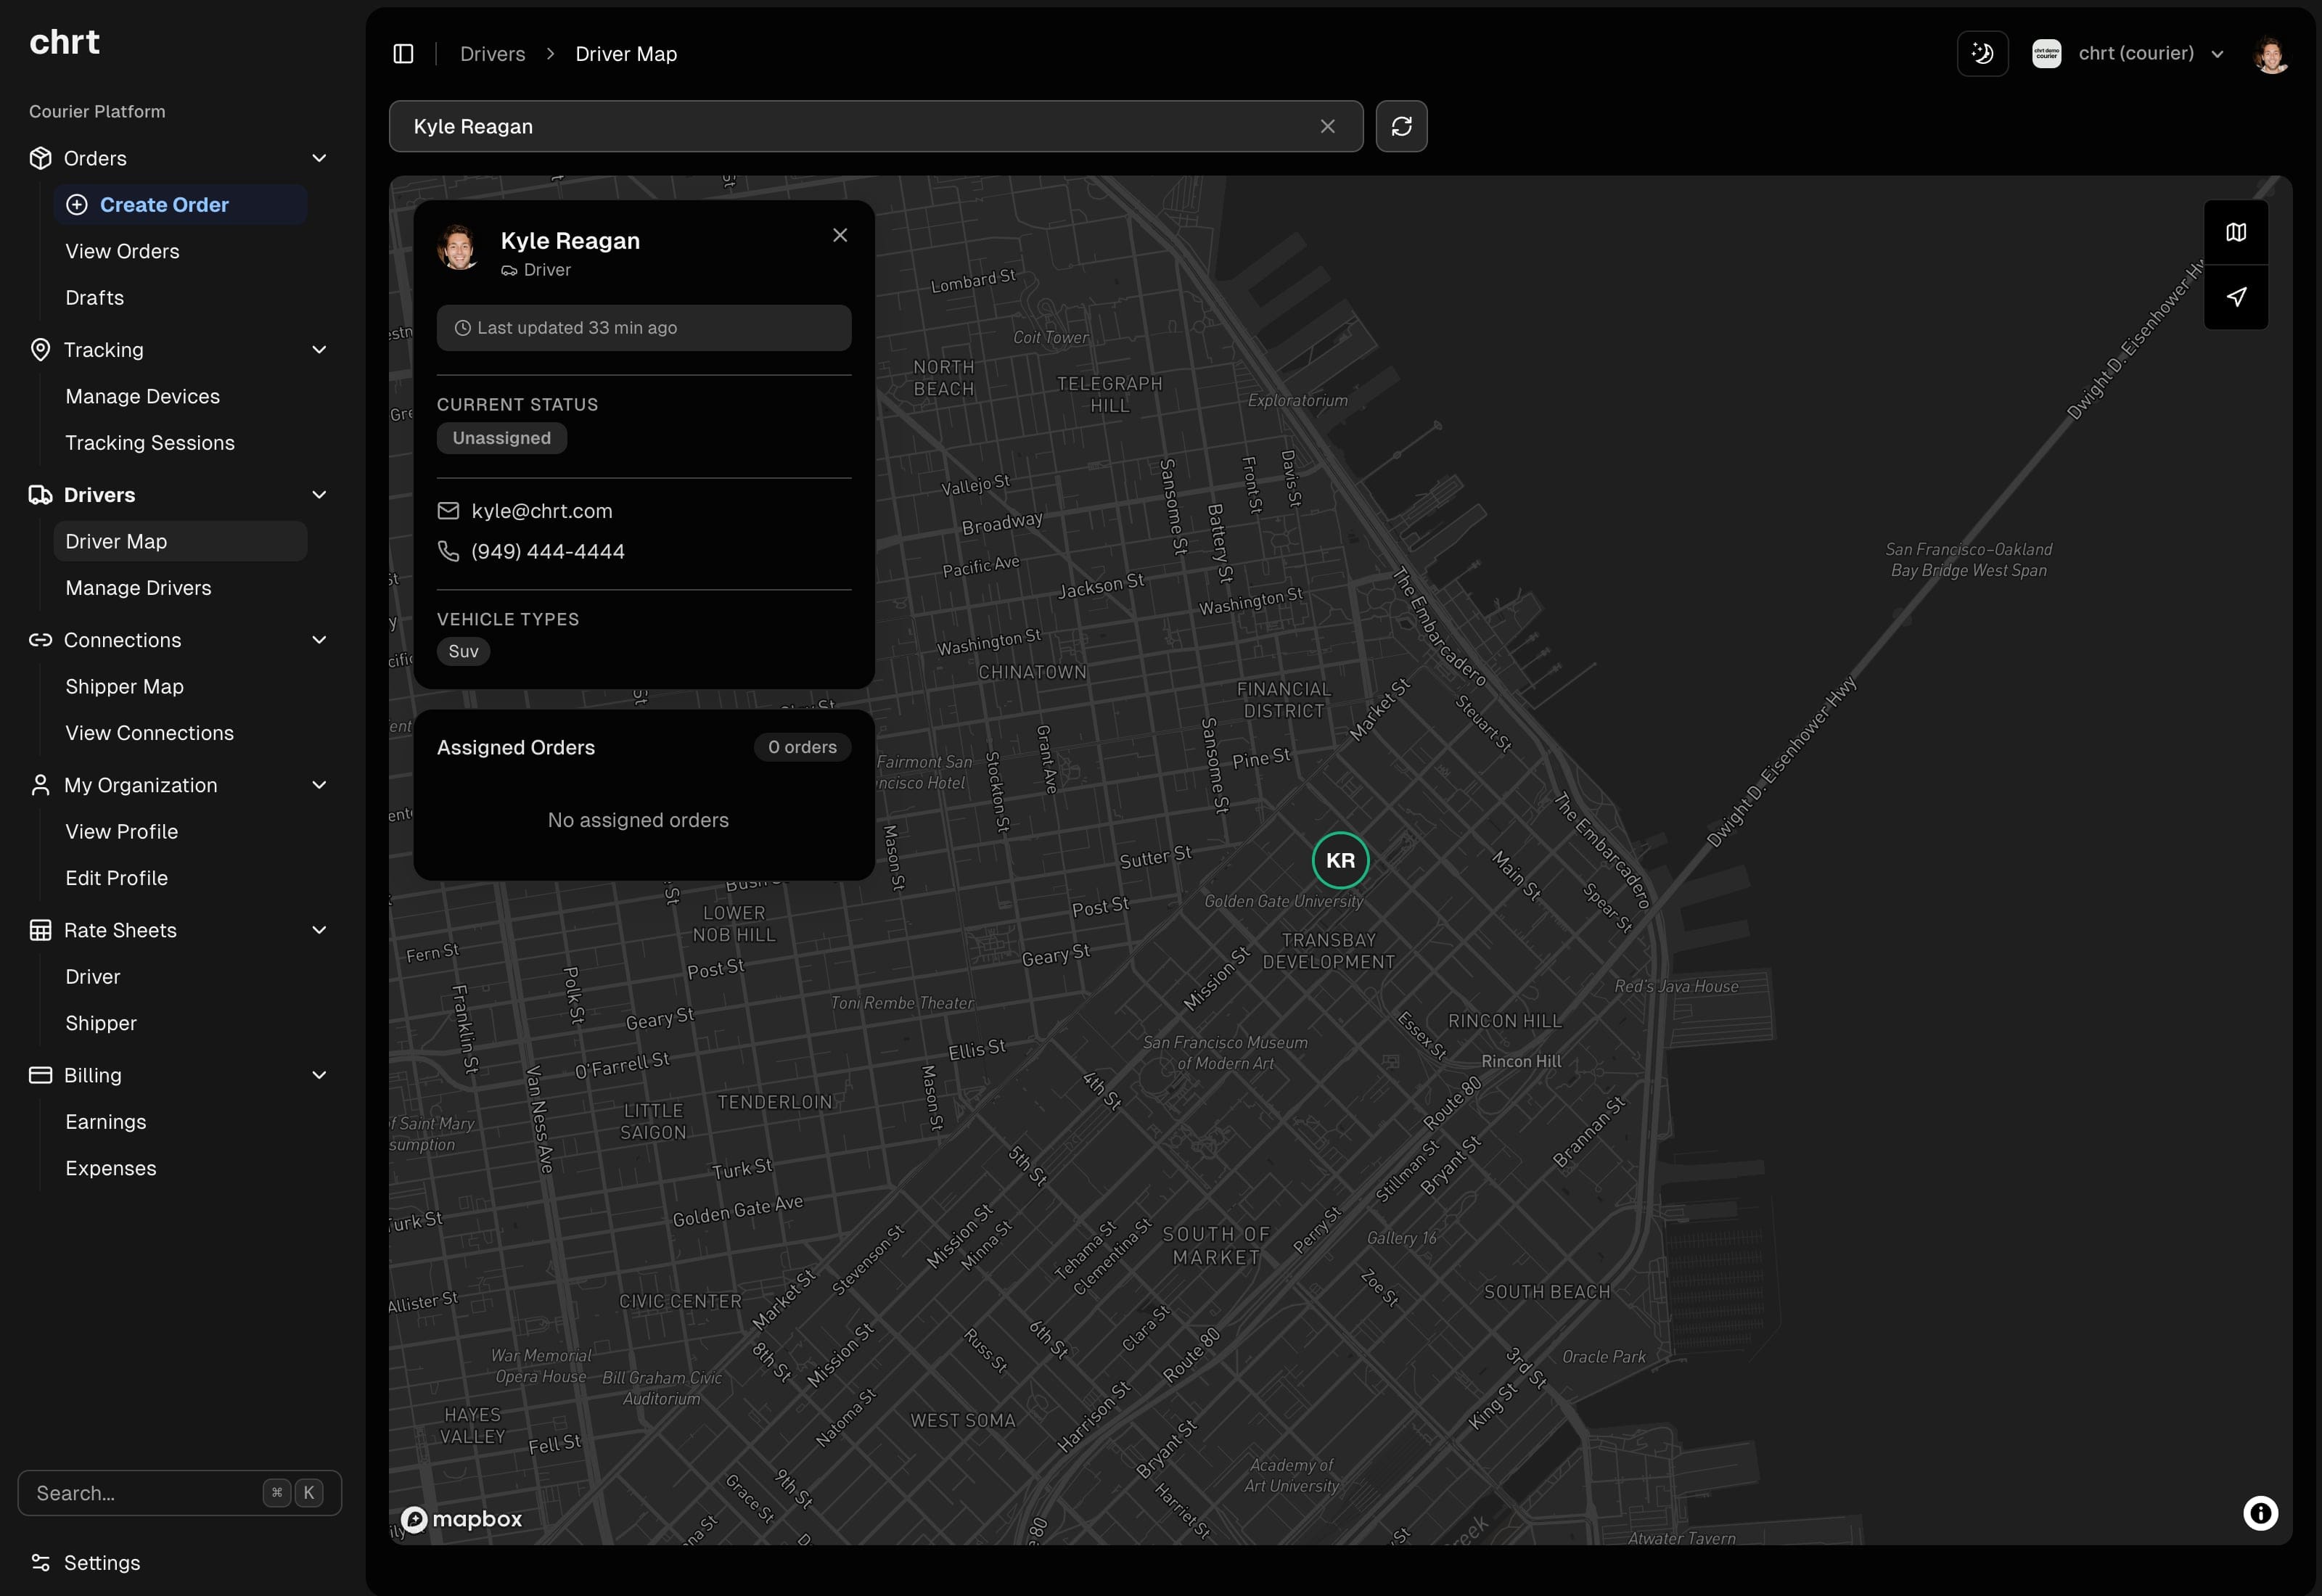Open the chrt (courier) account dropdown
Image resolution: width=2322 pixels, height=1596 pixels.
(2138, 53)
